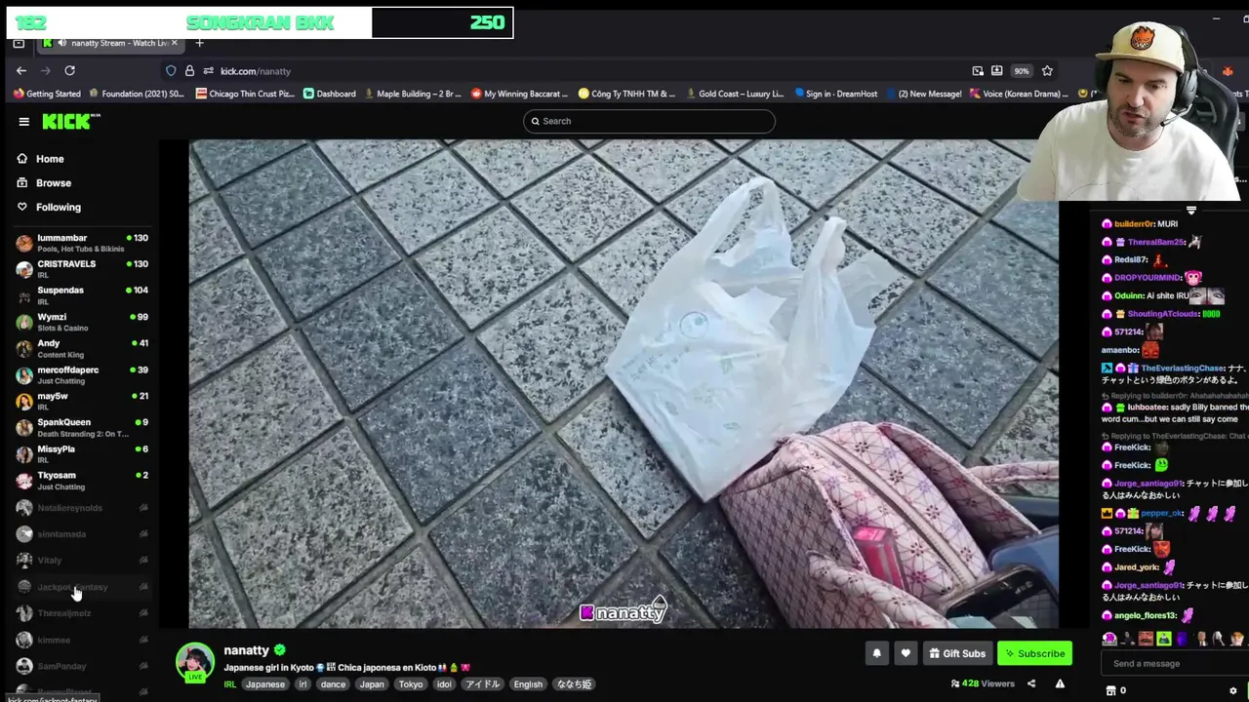The width and height of the screenshot is (1249, 702).
Task: Open lummambar channel in followed list
Action: point(82,243)
